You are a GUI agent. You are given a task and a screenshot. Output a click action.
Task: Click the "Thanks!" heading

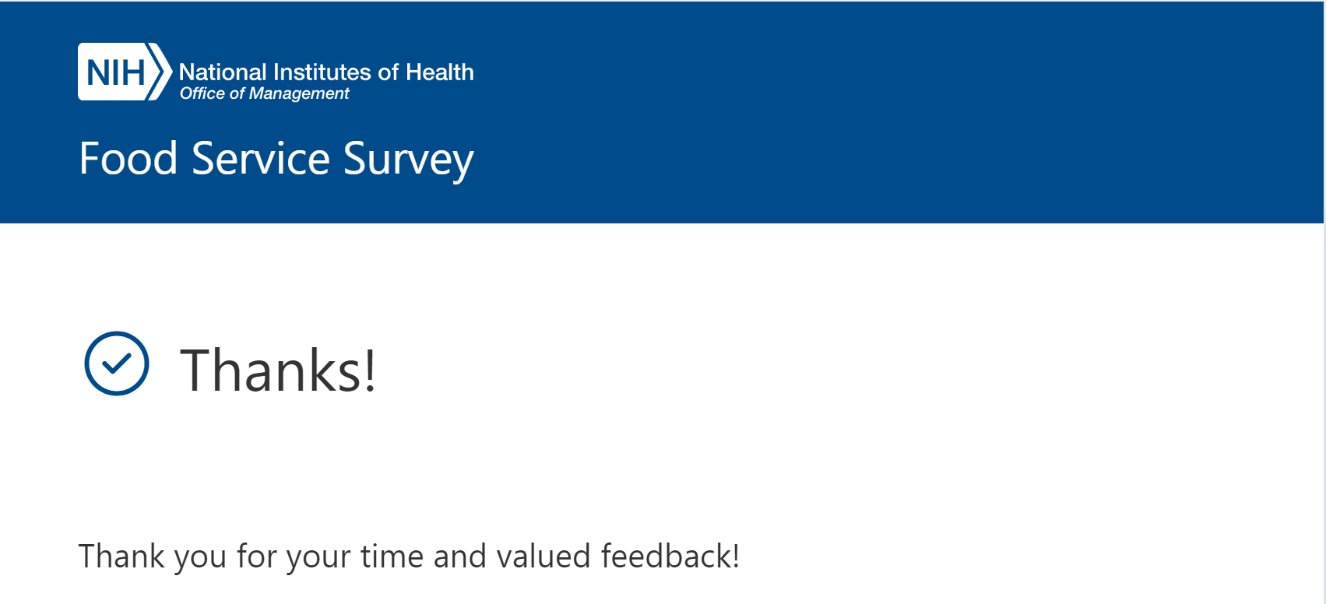point(279,370)
